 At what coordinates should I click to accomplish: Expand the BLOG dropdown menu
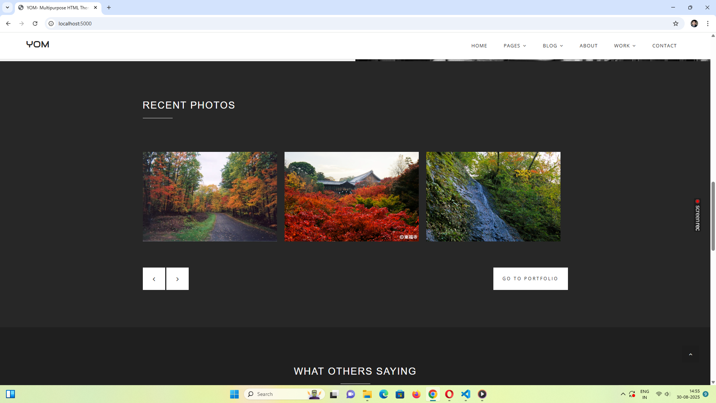553,46
